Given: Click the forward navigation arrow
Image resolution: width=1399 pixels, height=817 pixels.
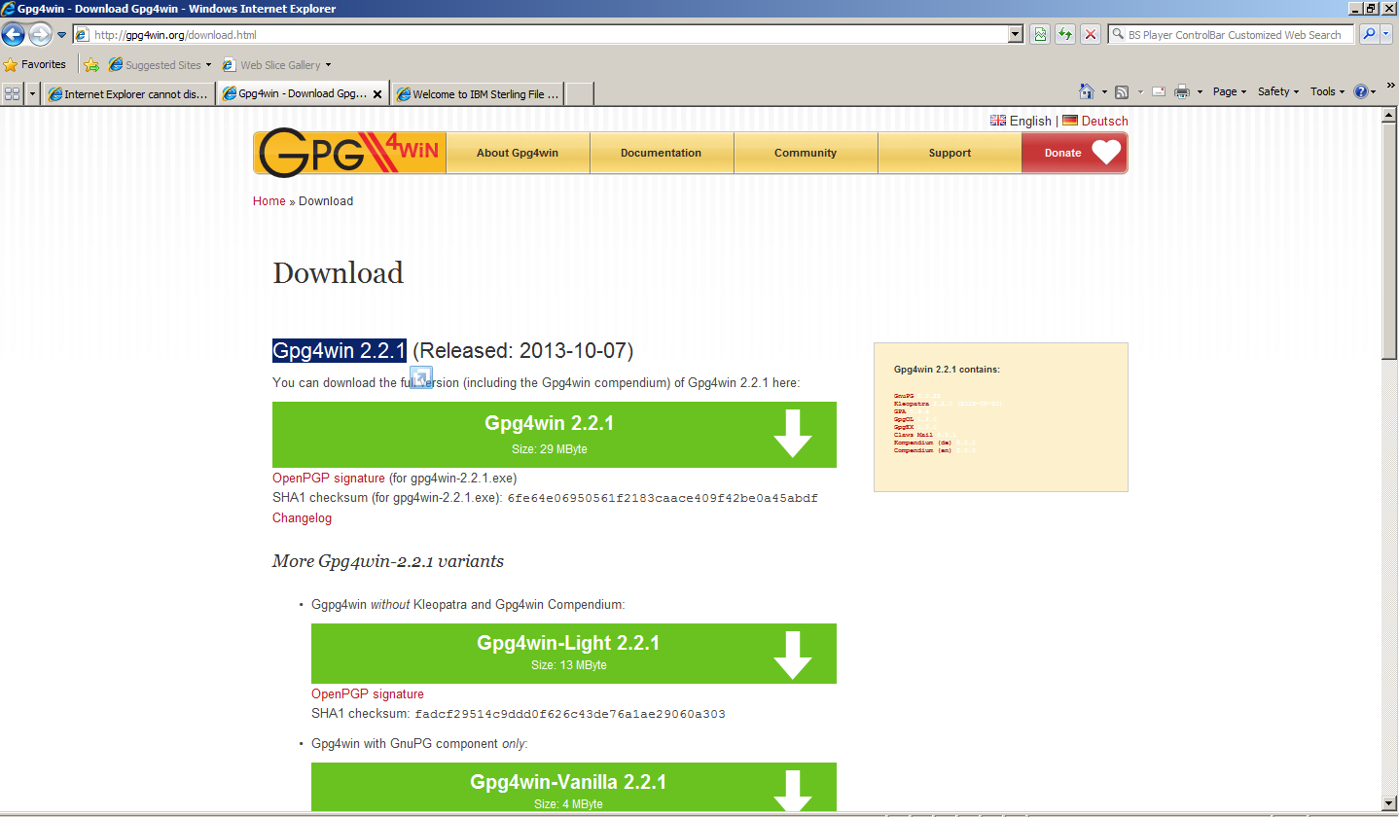Looking at the screenshot, I should click(x=39, y=34).
